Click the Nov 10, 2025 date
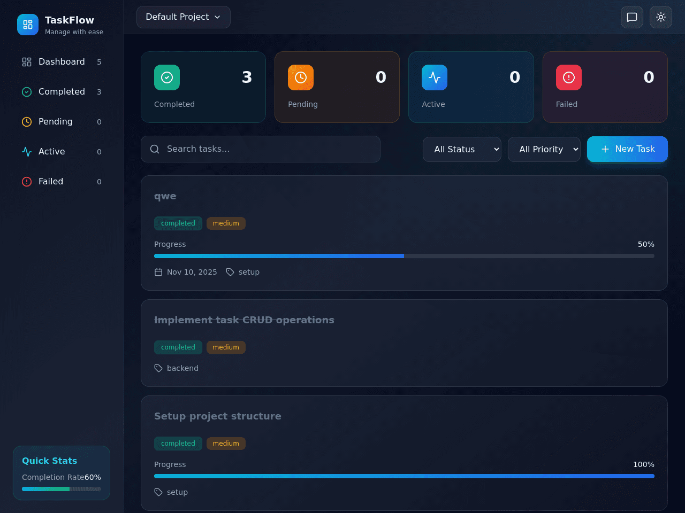This screenshot has width=685, height=513. (192, 272)
